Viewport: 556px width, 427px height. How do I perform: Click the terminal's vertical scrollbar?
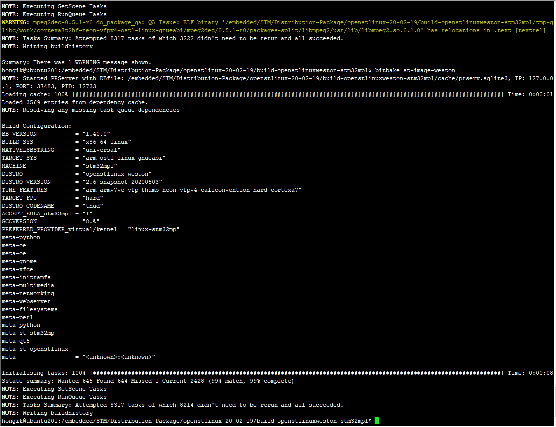[554, 213]
